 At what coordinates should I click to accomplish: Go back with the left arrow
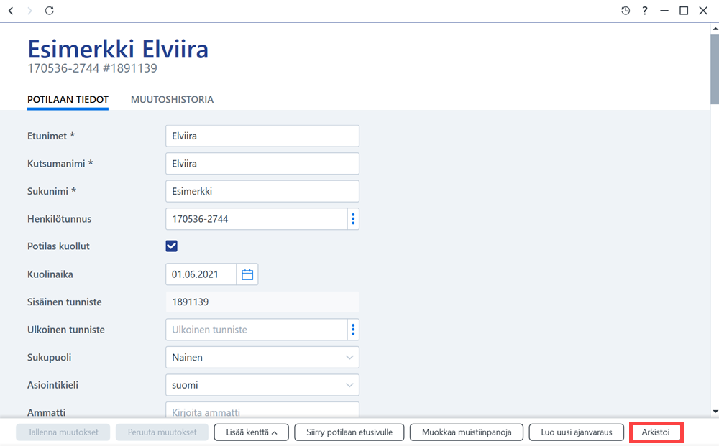[x=11, y=11]
